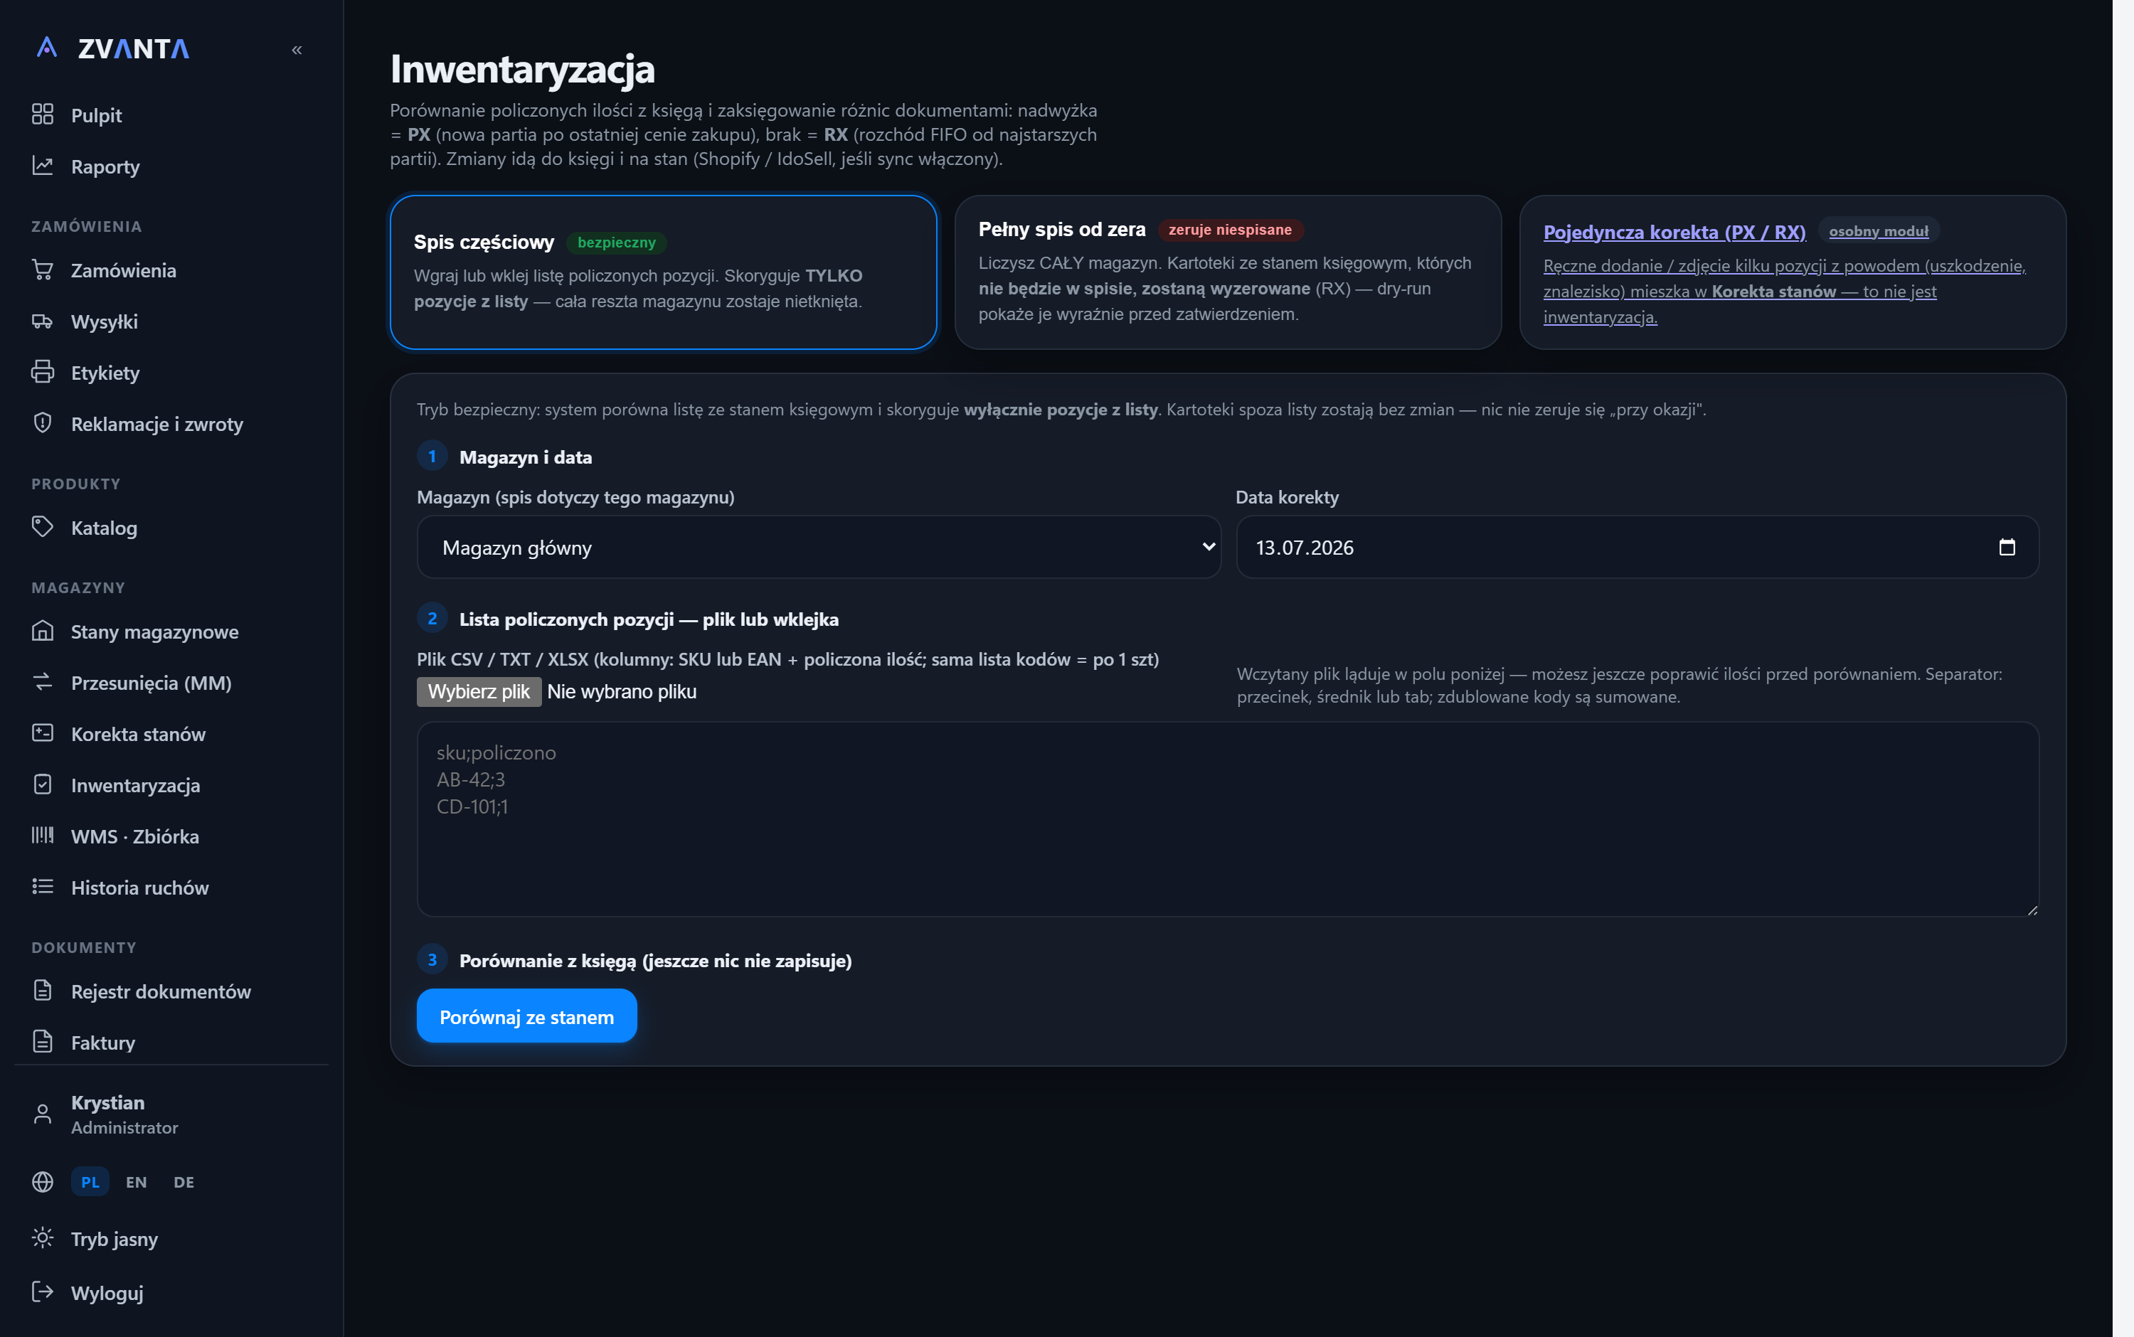
Task: Click the Etykiety printer icon
Action: 43,371
